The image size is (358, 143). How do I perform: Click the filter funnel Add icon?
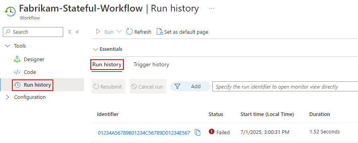[x=177, y=87]
